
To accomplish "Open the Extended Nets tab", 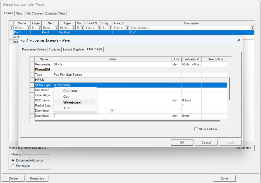I will click(55, 13).
